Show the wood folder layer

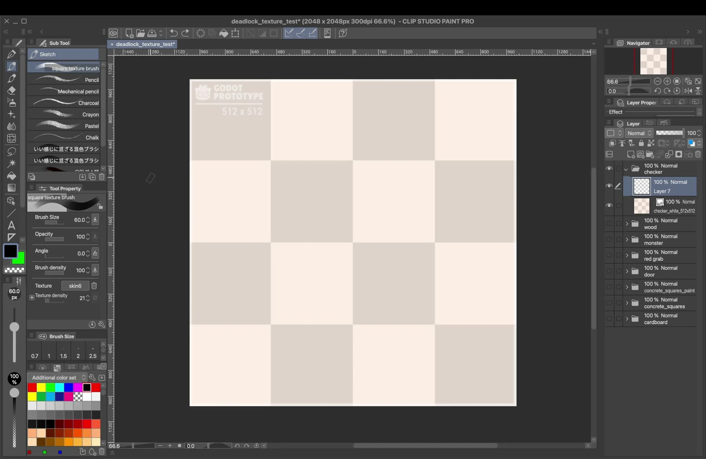tap(609, 224)
